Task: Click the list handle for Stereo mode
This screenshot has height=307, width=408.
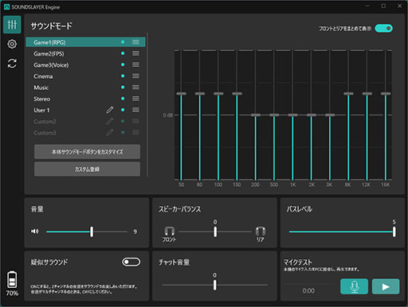Action: pyautogui.click(x=135, y=99)
